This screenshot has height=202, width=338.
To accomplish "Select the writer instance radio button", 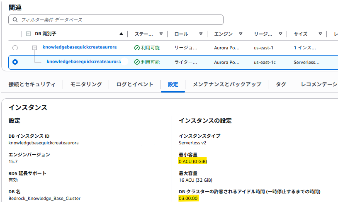I will coord(15,62).
